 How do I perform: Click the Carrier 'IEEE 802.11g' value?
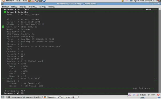tap(29, 27)
